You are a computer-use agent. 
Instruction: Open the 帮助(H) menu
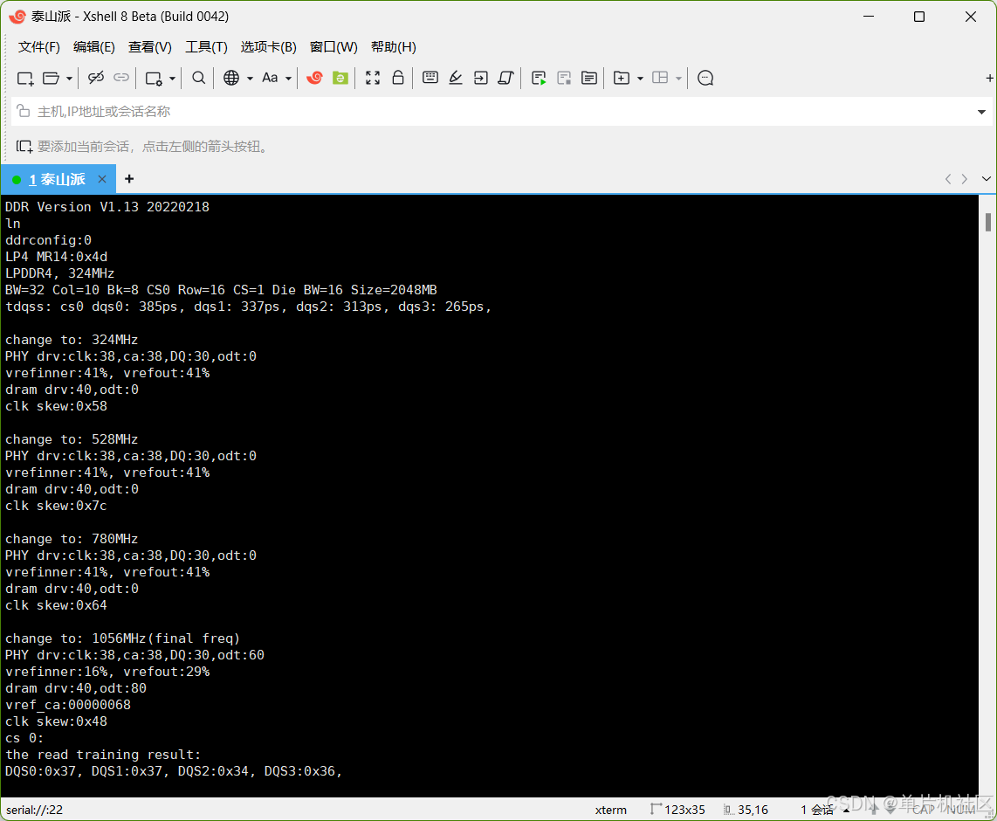click(394, 47)
